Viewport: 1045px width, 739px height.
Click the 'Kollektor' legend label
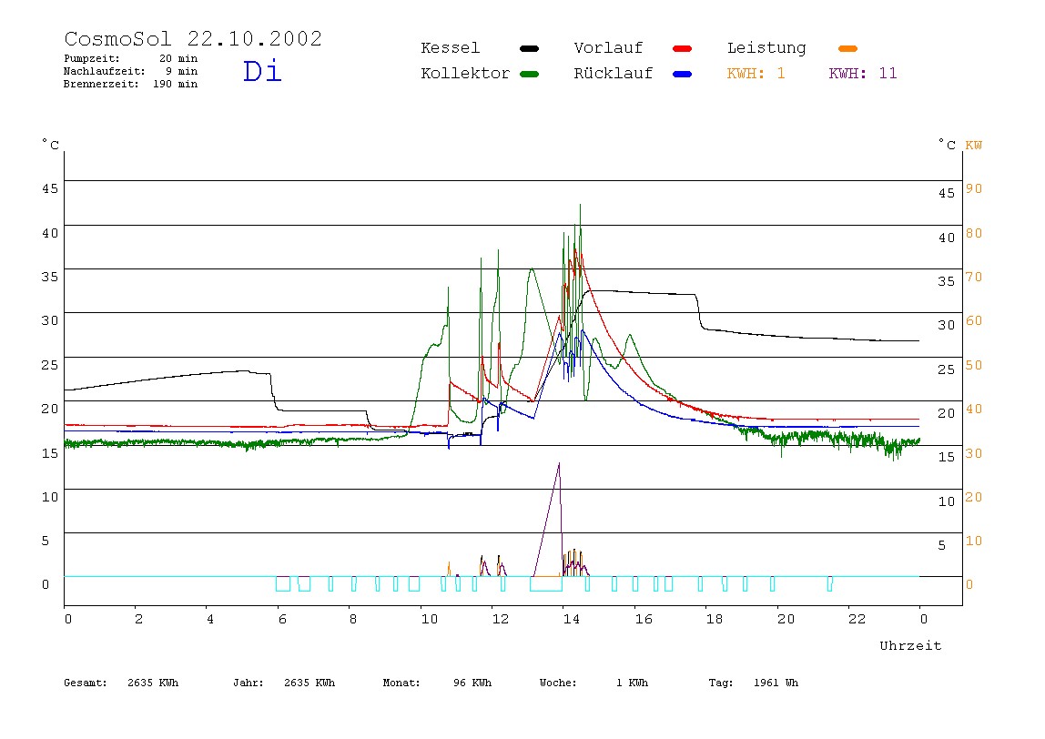click(x=465, y=74)
